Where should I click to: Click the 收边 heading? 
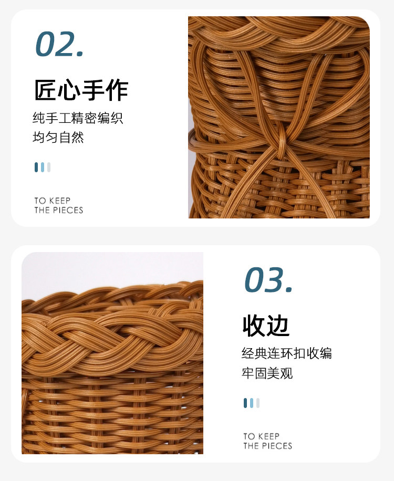click(266, 326)
